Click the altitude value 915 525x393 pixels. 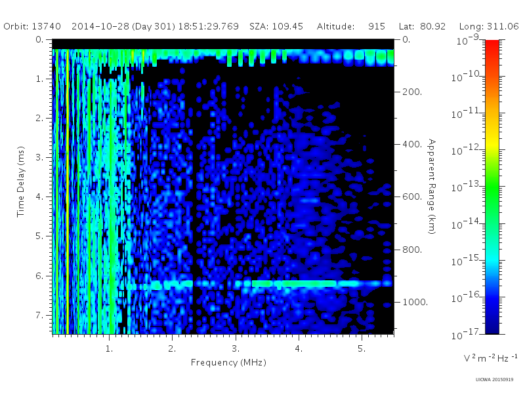(x=376, y=26)
